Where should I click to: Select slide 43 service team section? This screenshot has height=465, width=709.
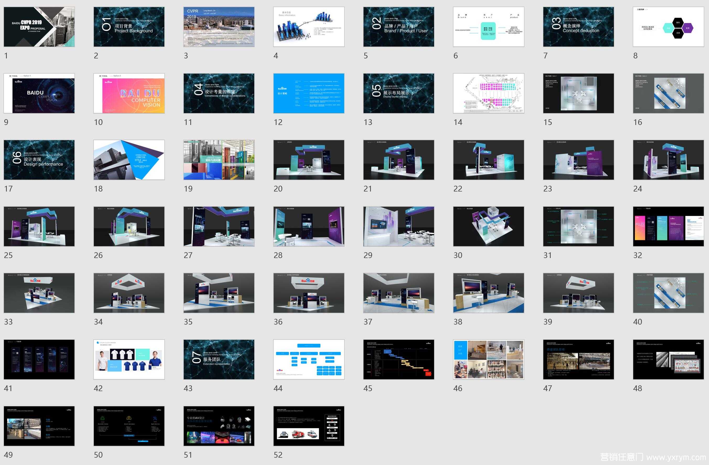pos(219,359)
